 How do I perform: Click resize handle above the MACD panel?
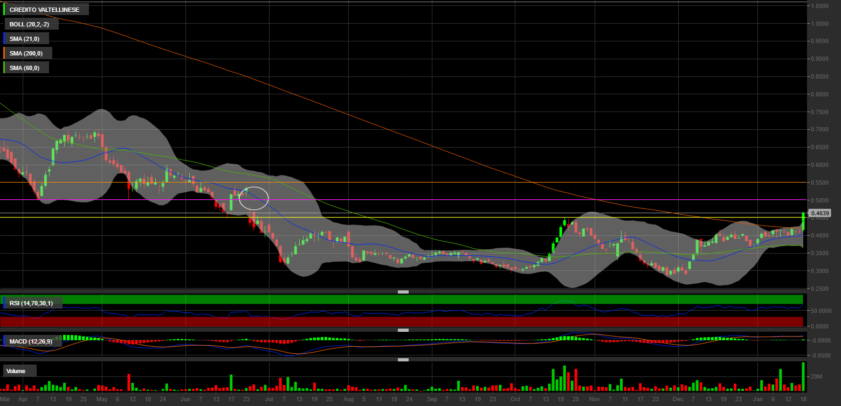(403, 330)
